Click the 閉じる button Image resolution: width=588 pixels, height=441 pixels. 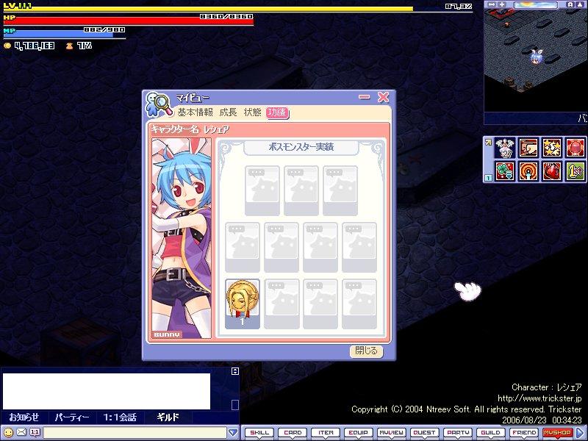[366, 351]
